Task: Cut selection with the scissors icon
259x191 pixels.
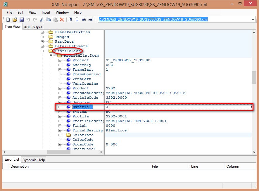Action: coord(42,20)
